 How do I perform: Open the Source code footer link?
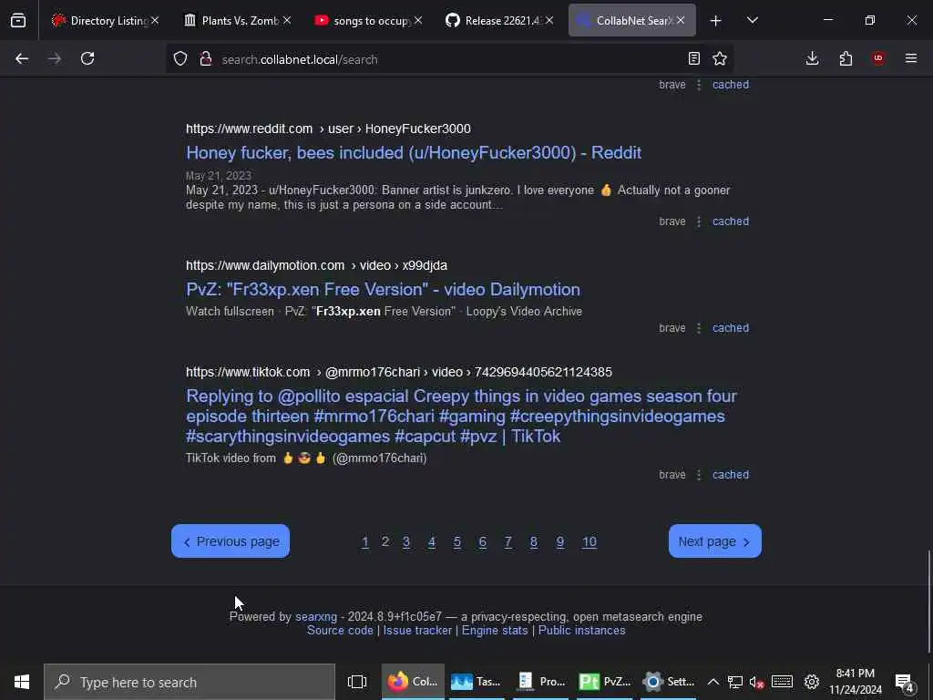[x=340, y=631]
